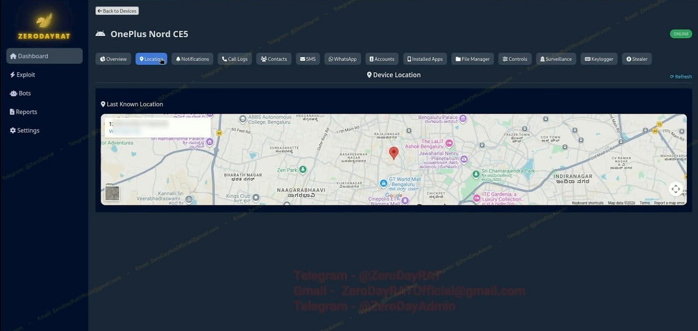Select the Location tab
This screenshot has height=331, width=698.
[151, 59]
